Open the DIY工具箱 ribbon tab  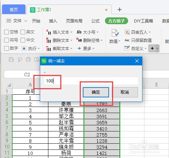click(x=143, y=21)
